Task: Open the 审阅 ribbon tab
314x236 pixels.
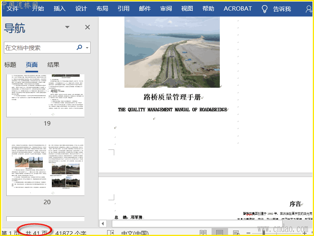Action: click(x=166, y=9)
